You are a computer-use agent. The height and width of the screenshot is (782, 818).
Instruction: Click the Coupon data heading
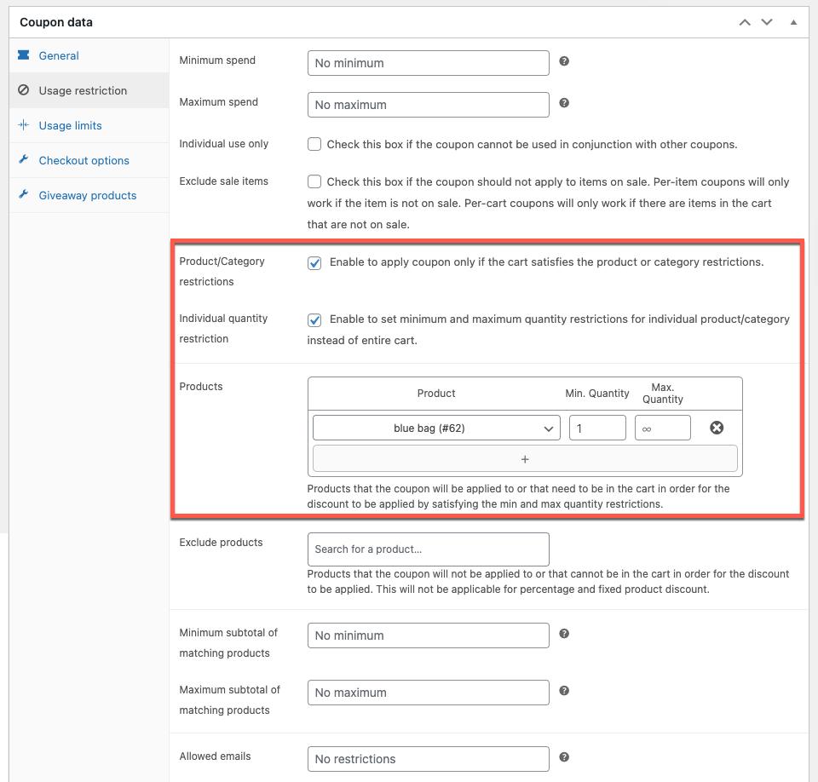click(56, 22)
